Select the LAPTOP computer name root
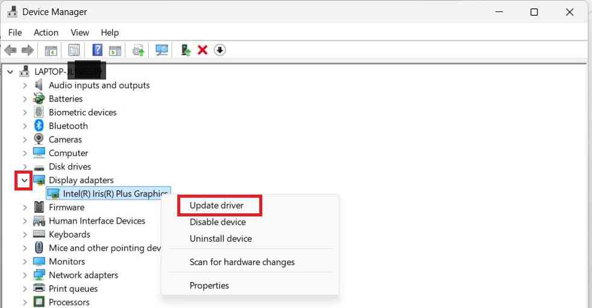592x308 pixels. tap(68, 71)
